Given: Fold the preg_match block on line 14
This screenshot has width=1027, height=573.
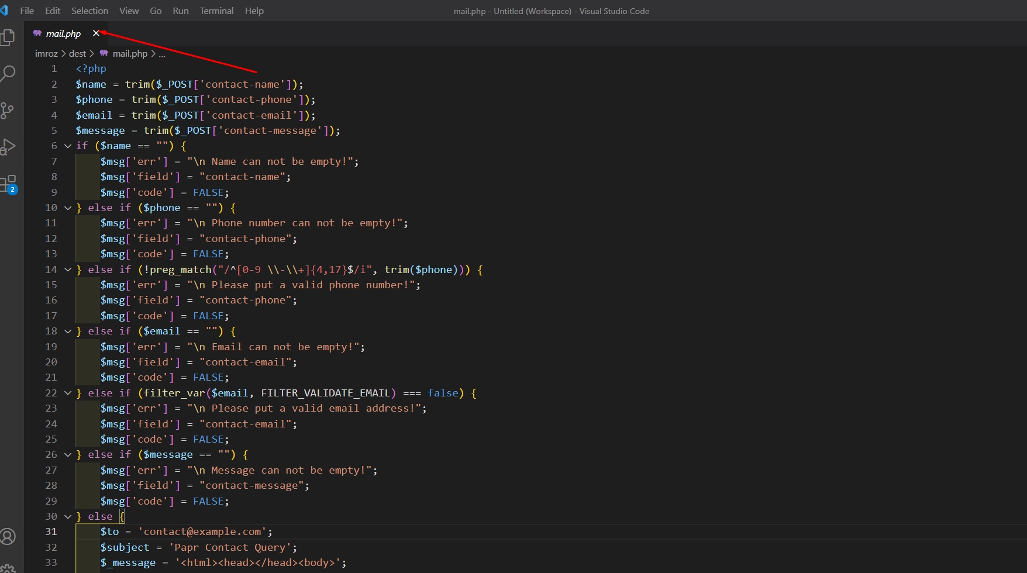Looking at the screenshot, I should [x=68, y=270].
